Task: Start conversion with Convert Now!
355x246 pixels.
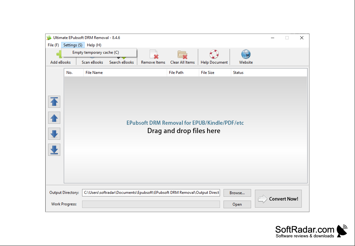Action: [x=278, y=199]
